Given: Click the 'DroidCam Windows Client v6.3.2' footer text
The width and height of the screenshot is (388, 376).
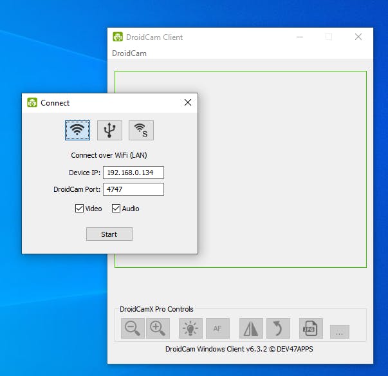Looking at the screenshot, I should 216,349.
